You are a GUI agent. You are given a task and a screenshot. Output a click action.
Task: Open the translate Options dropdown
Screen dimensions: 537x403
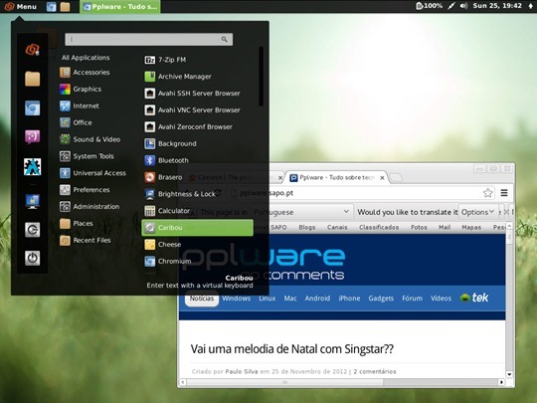click(x=477, y=212)
